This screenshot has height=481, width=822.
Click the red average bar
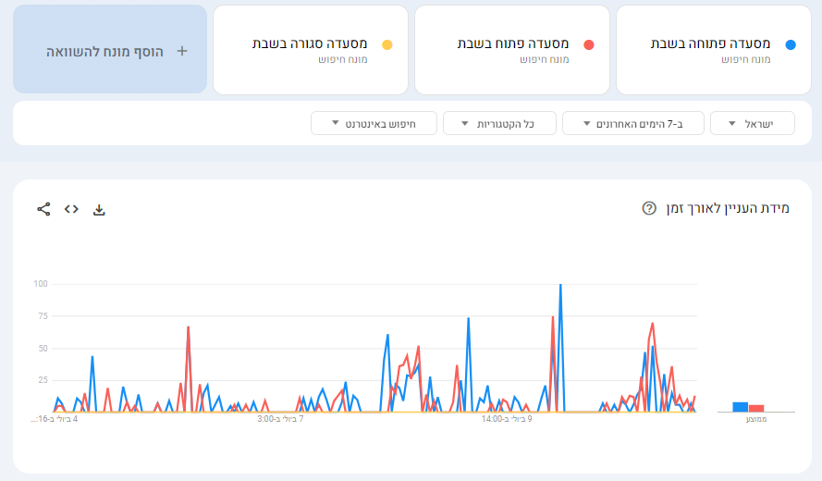click(756, 408)
